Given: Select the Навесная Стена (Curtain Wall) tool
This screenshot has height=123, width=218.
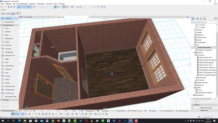Looking at the screenshot, I should coord(10,55).
